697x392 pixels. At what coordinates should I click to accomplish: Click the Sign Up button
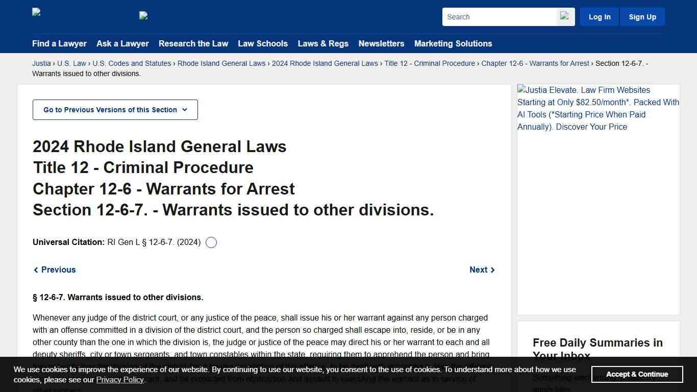[x=642, y=16]
